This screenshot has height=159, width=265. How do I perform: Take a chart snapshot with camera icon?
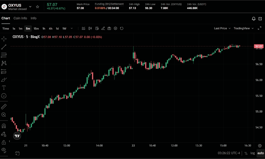pos(109,28)
